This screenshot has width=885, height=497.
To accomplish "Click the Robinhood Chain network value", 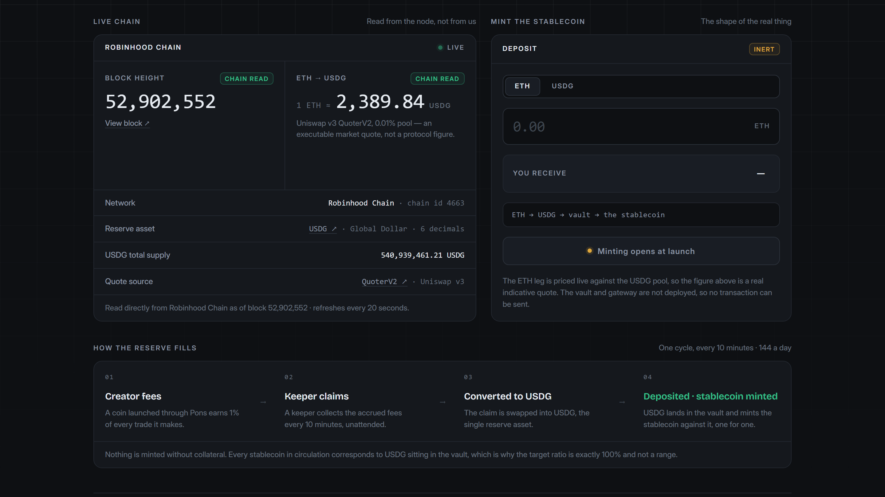I will click(361, 203).
